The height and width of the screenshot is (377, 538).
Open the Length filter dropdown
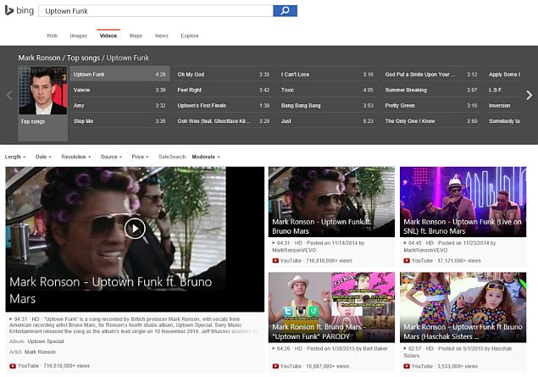[x=15, y=157]
